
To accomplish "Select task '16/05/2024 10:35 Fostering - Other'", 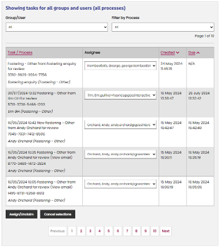I will (x=42, y=155).
